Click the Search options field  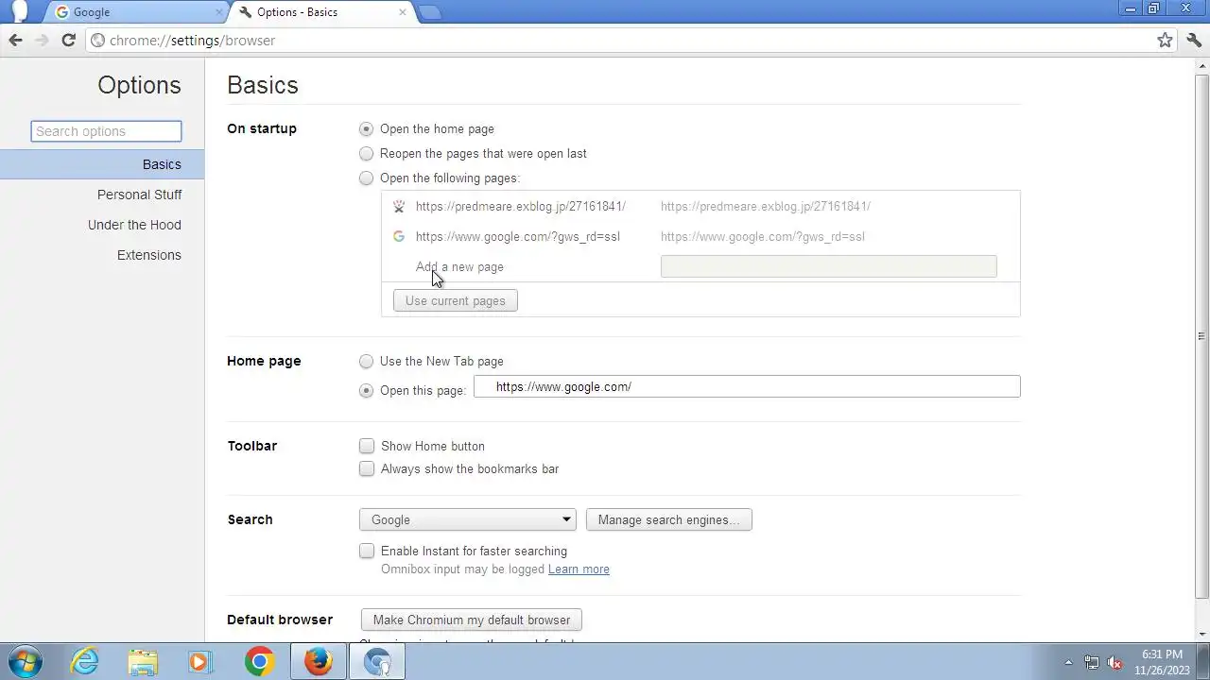[x=106, y=131]
